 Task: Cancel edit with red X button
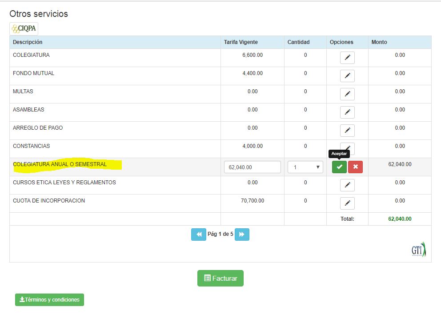(x=355, y=167)
